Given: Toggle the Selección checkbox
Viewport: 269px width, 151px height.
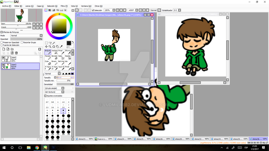Looking at the screenshot, I should pyautogui.click(x=93, y=10).
